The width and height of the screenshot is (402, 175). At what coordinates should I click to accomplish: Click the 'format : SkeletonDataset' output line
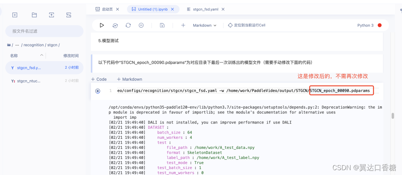point(194,153)
